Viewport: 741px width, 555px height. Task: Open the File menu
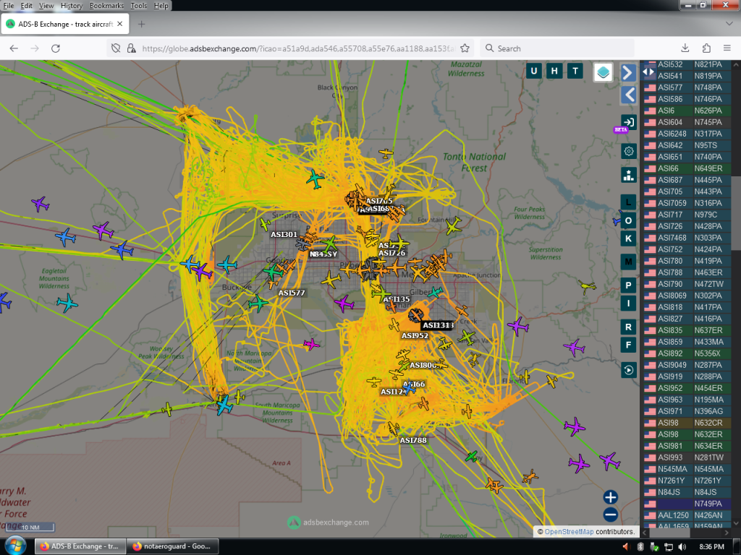click(9, 6)
